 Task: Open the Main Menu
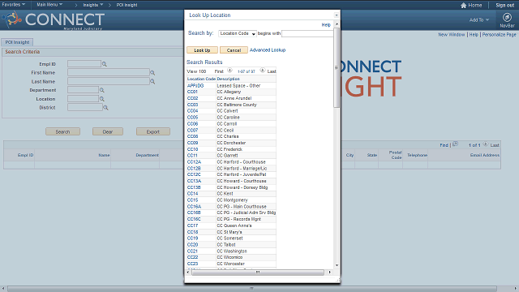click(49, 5)
